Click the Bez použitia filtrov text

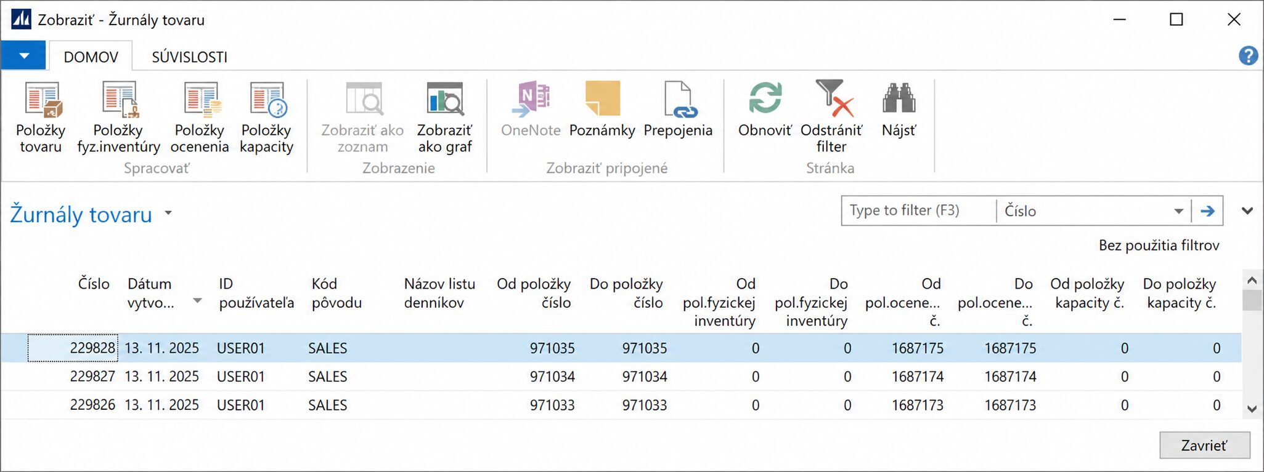(x=1159, y=246)
